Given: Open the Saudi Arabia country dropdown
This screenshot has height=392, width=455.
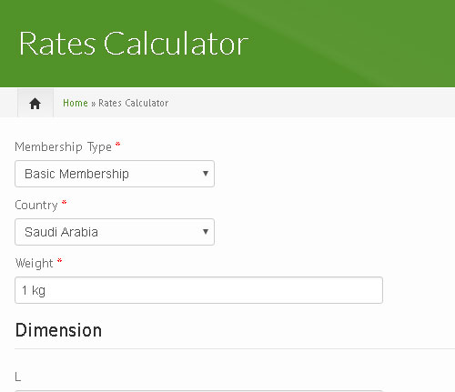Looking at the screenshot, I should point(115,232).
